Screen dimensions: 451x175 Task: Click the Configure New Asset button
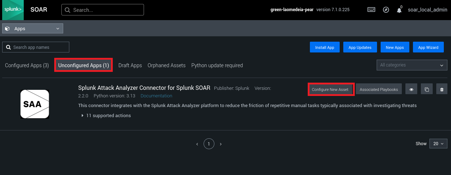[330, 89]
